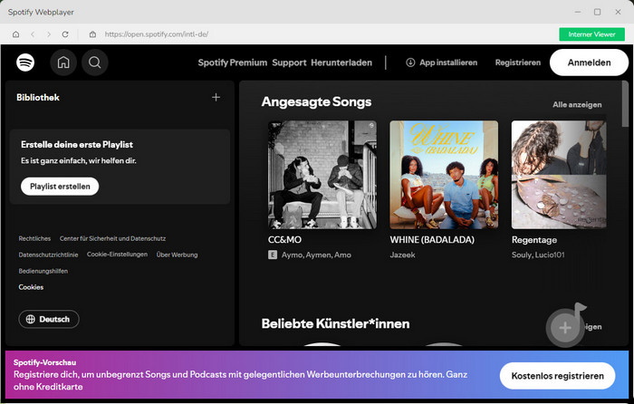Open Cookie-Einstellungen link

click(x=117, y=255)
